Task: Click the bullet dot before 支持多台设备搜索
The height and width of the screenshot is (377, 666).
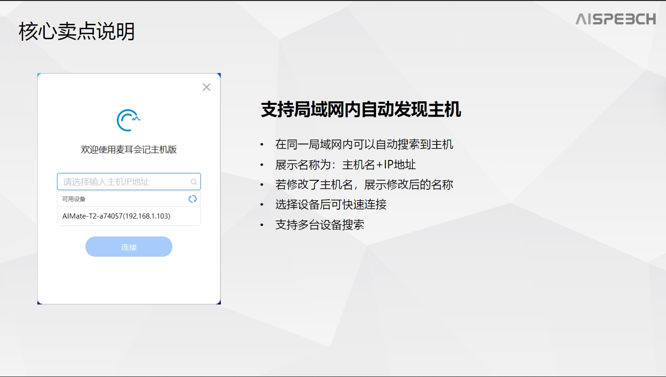Action: tap(262, 225)
